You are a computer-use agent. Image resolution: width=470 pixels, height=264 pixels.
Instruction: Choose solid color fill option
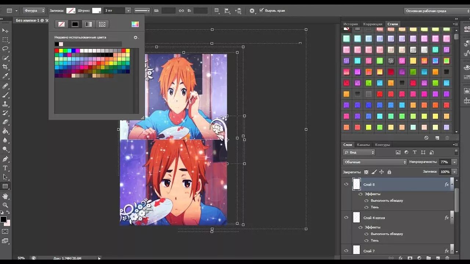point(75,24)
